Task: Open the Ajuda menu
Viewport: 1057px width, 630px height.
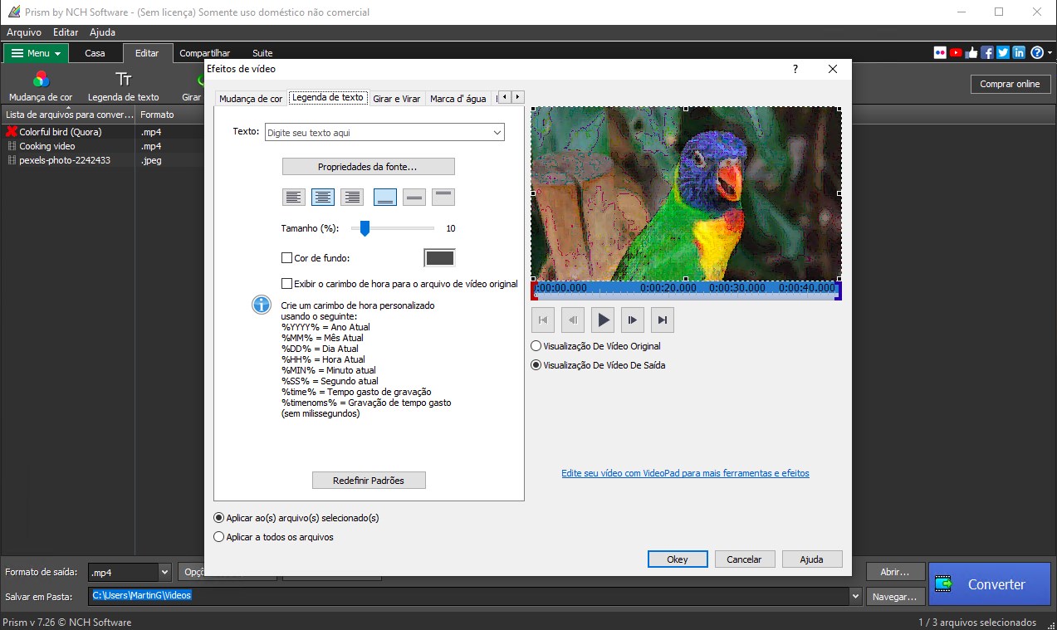Action: 103,32
